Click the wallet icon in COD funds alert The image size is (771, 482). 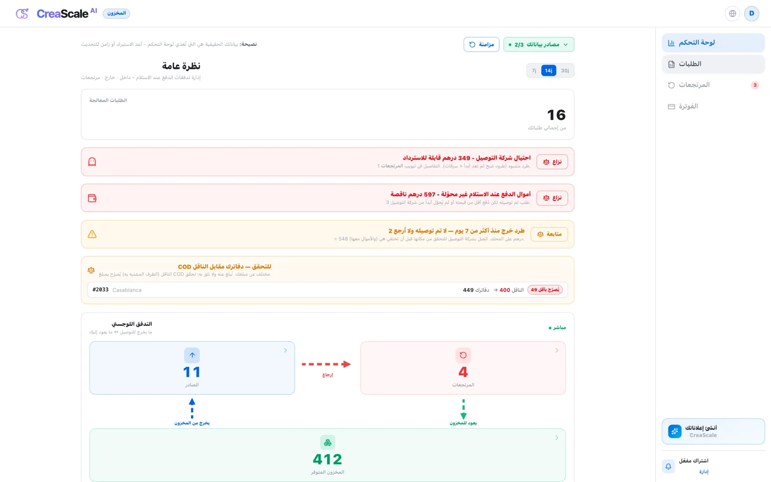[x=92, y=198]
